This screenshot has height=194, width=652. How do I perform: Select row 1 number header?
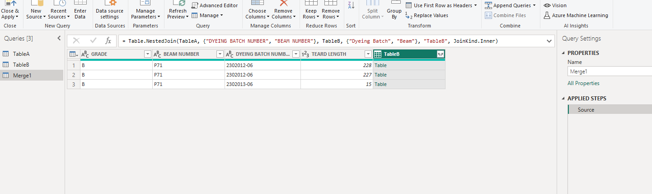tap(74, 65)
